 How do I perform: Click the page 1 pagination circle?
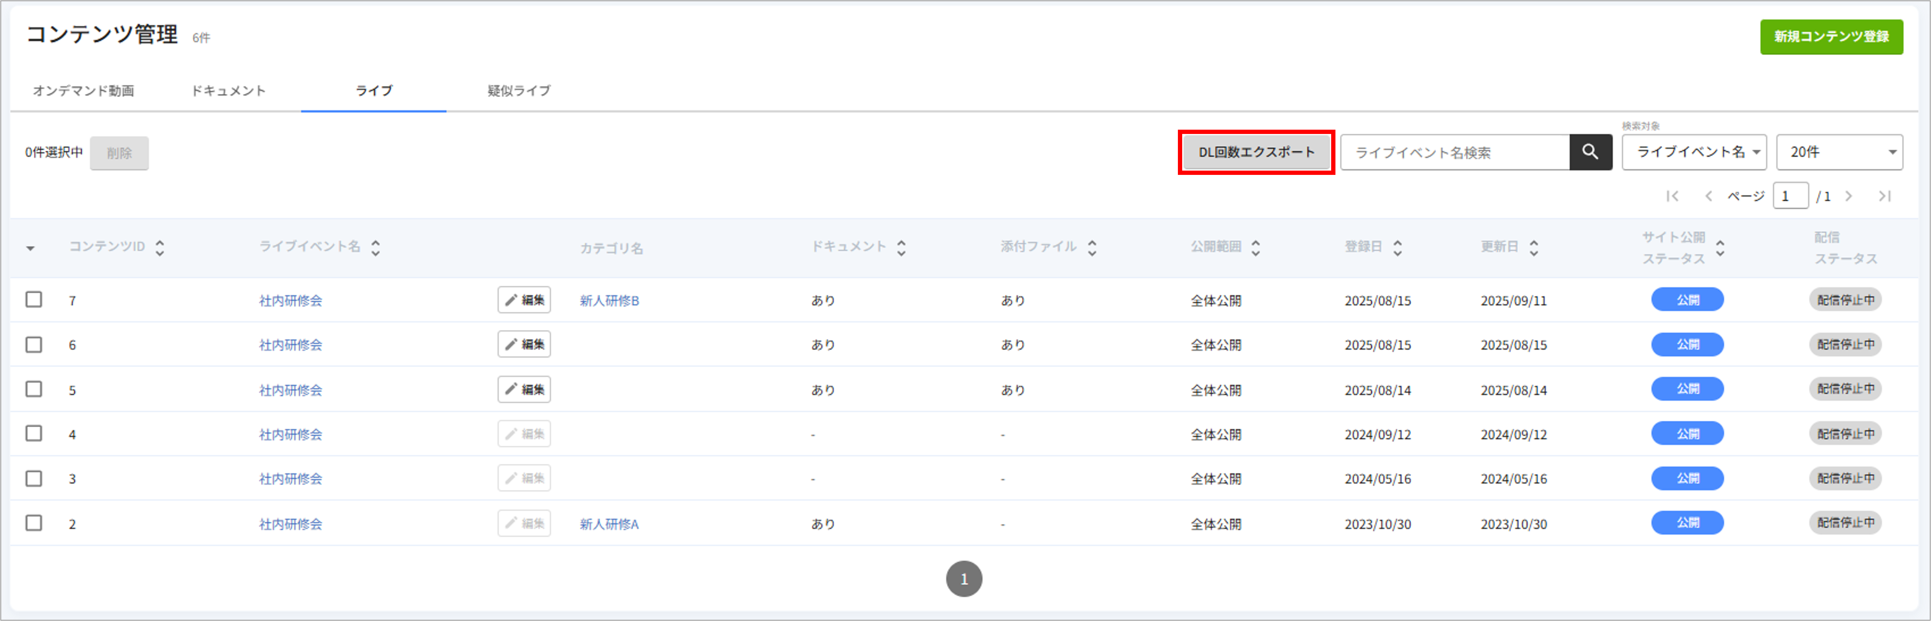[964, 579]
